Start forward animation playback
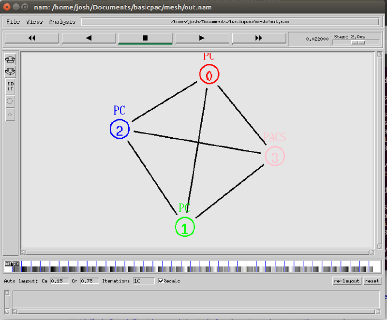 [x=202, y=38]
